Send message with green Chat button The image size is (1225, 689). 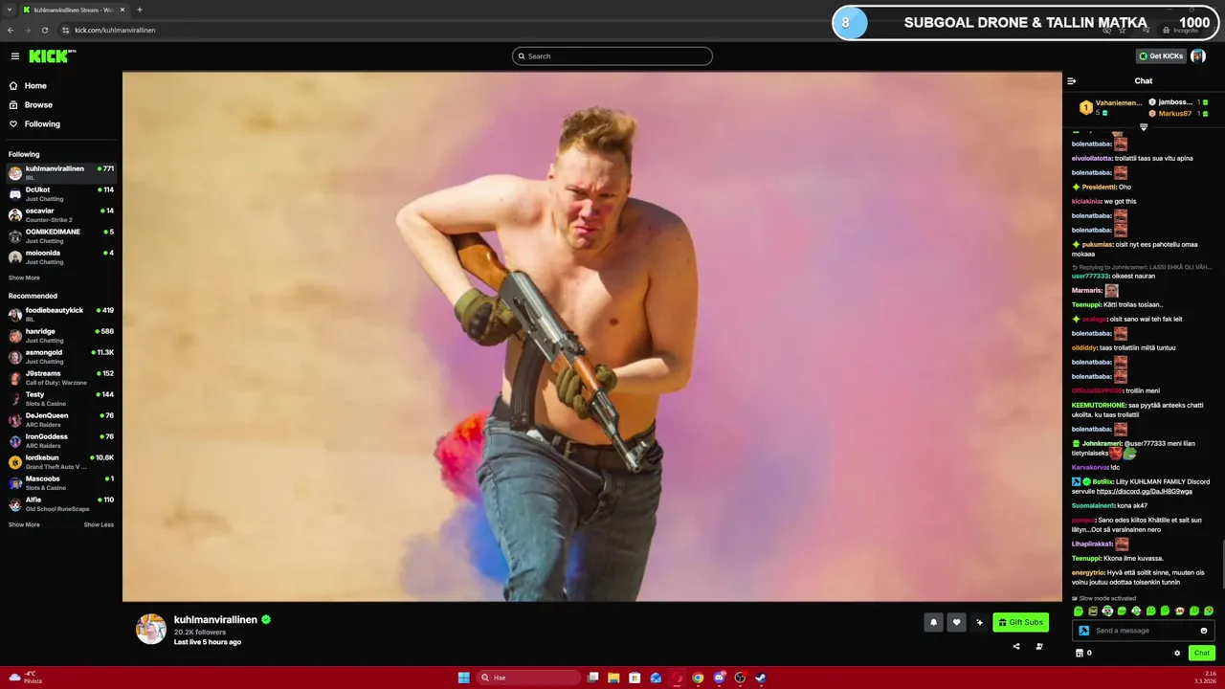coord(1202,653)
